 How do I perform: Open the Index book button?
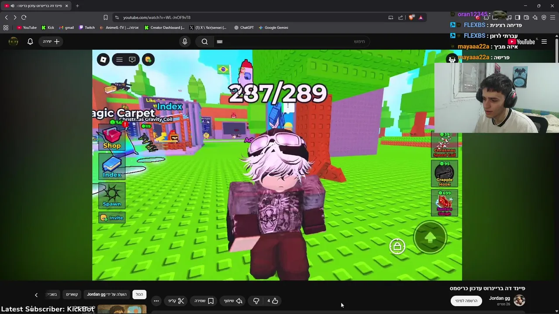(112, 166)
